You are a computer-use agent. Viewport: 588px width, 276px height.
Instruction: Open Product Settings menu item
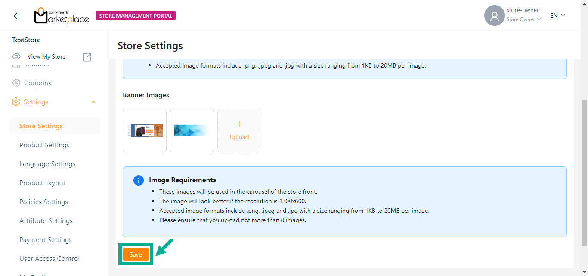[x=44, y=145]
